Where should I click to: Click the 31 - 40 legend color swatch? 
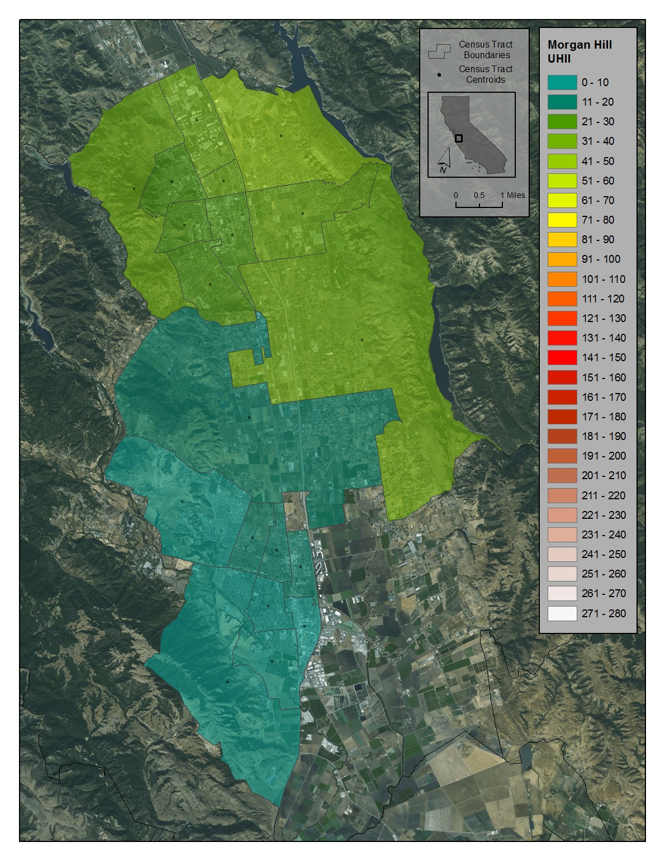[x=562, y=141]
